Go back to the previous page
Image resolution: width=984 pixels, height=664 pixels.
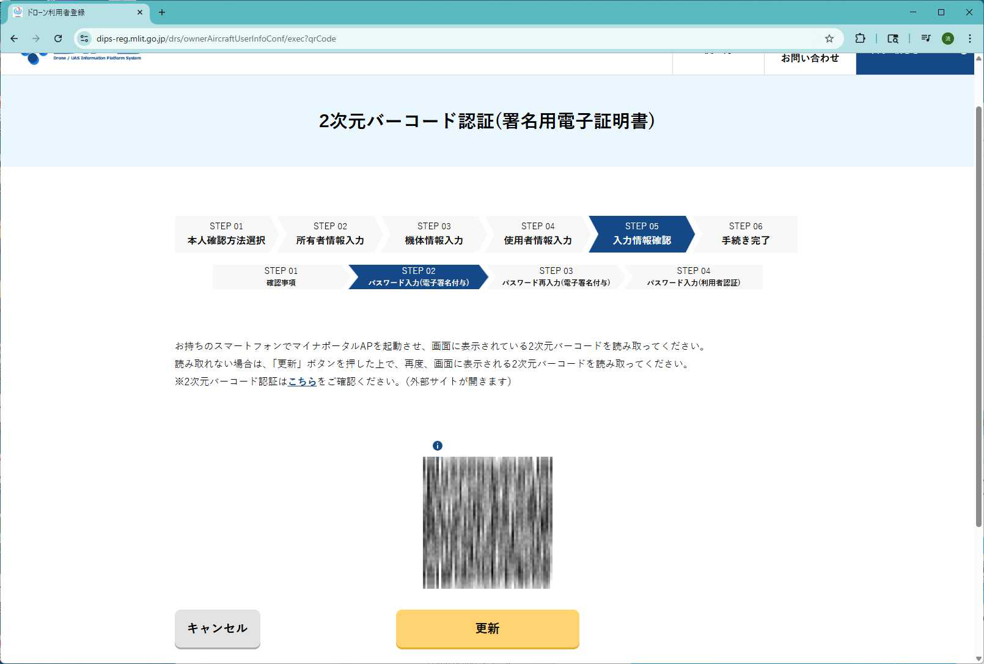[14, 39]
